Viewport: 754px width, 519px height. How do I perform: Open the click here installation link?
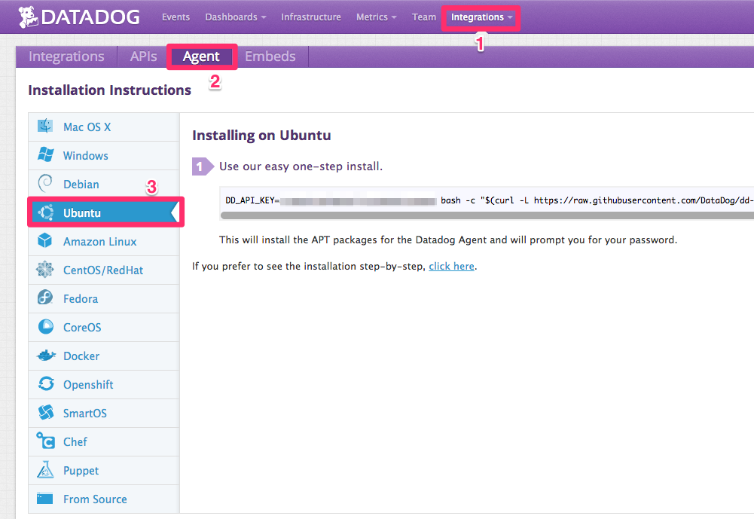(x=451, y=266)
